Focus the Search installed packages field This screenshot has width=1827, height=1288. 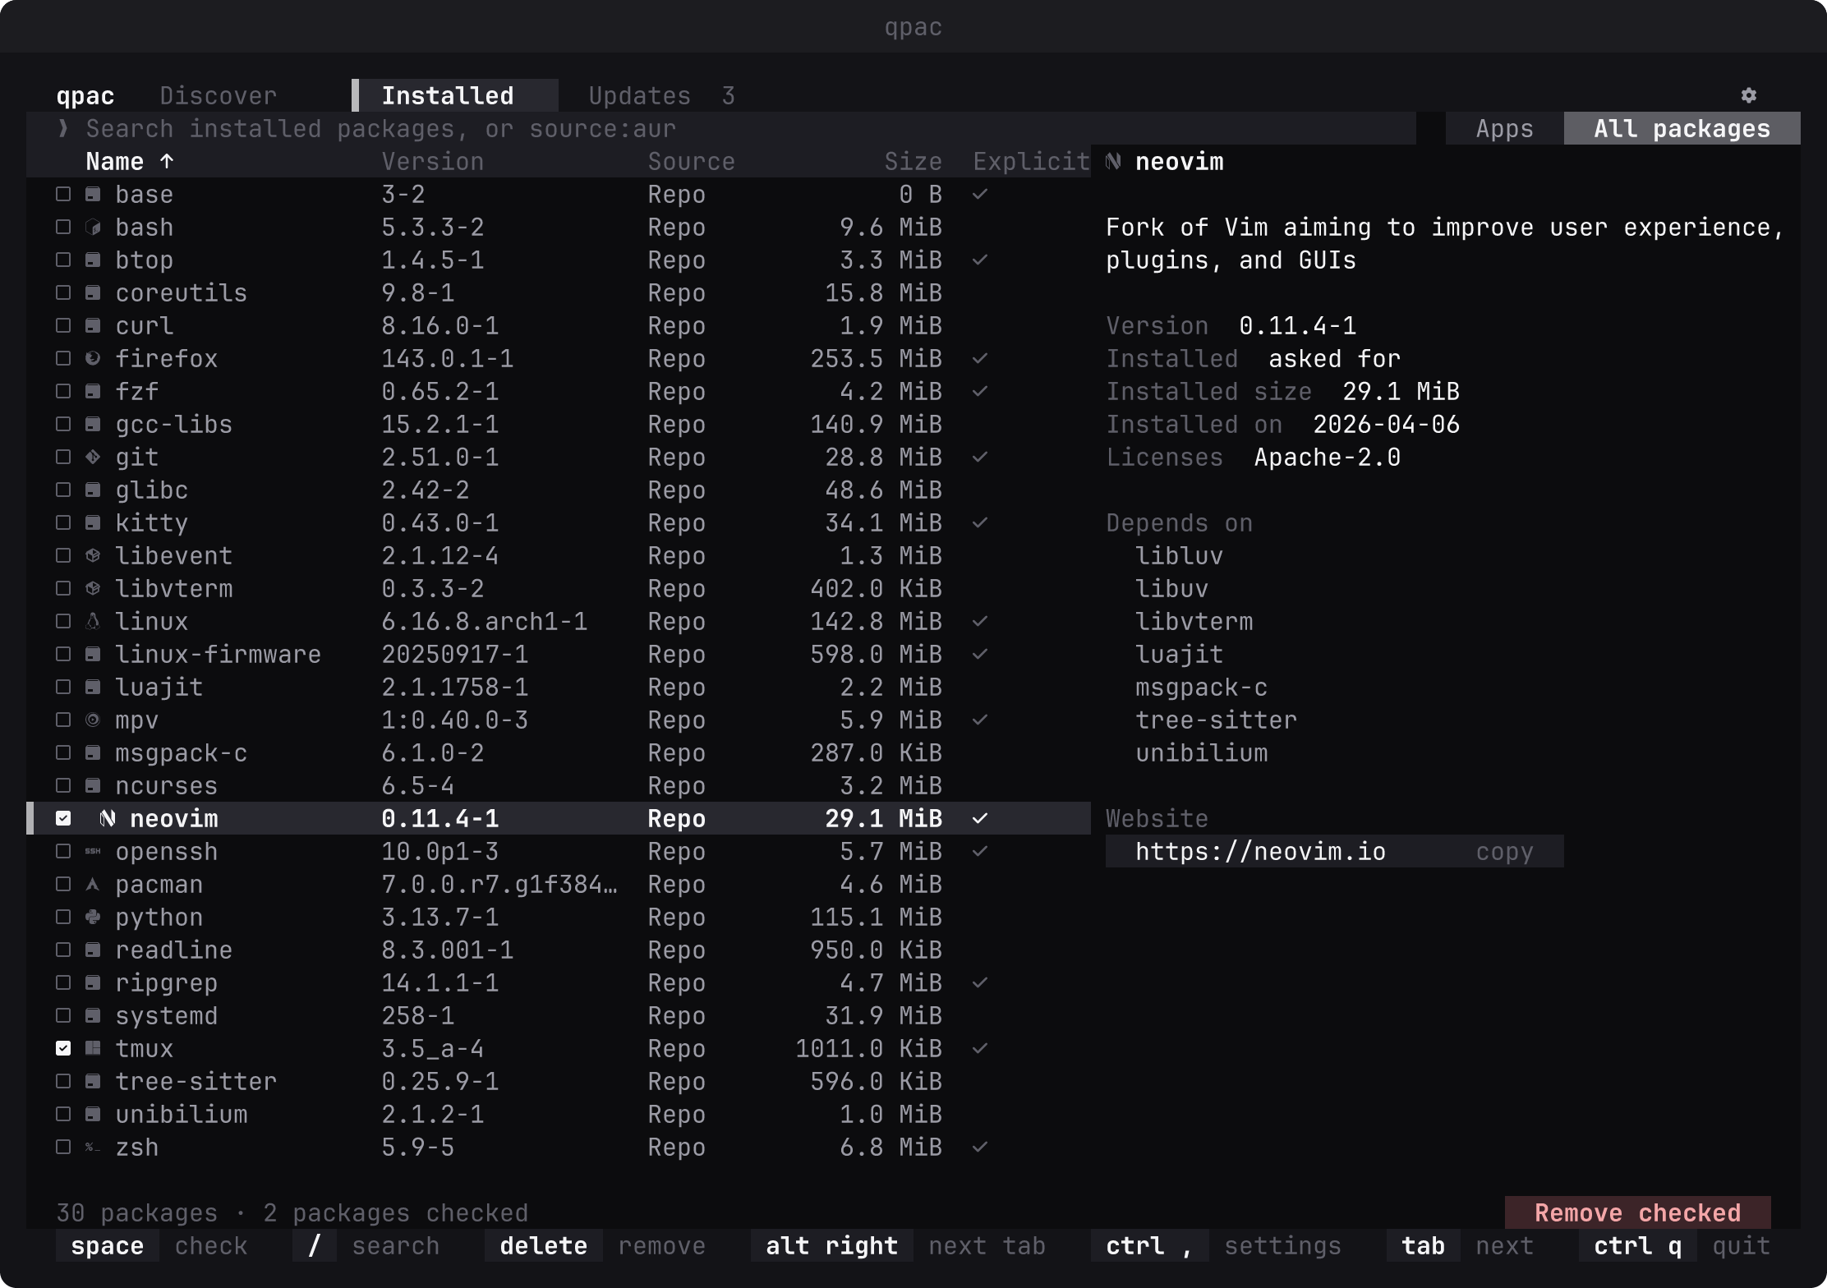click(721, 128)
